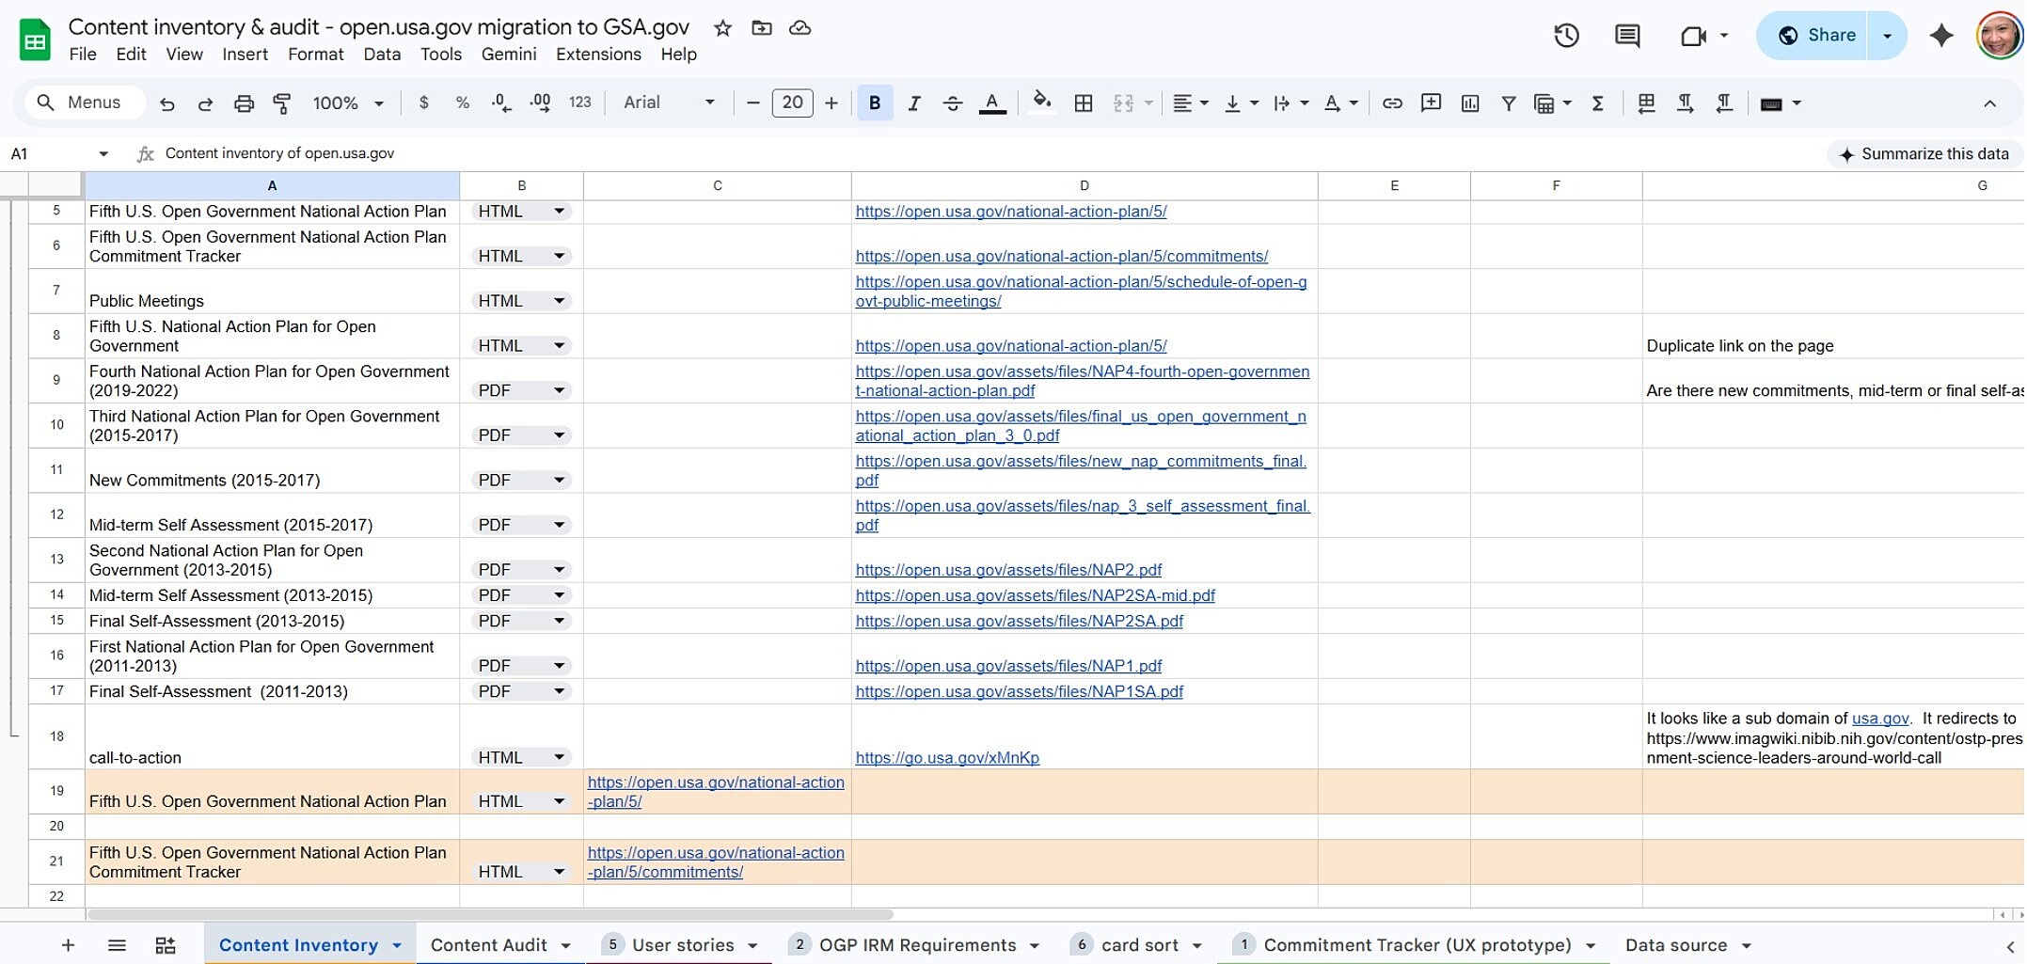Open the Insert menu

pos(245,55)
